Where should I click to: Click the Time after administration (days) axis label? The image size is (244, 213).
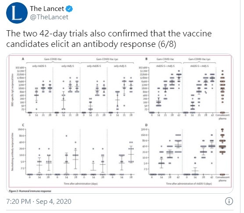pyautogui.click(x=81, y=184)
